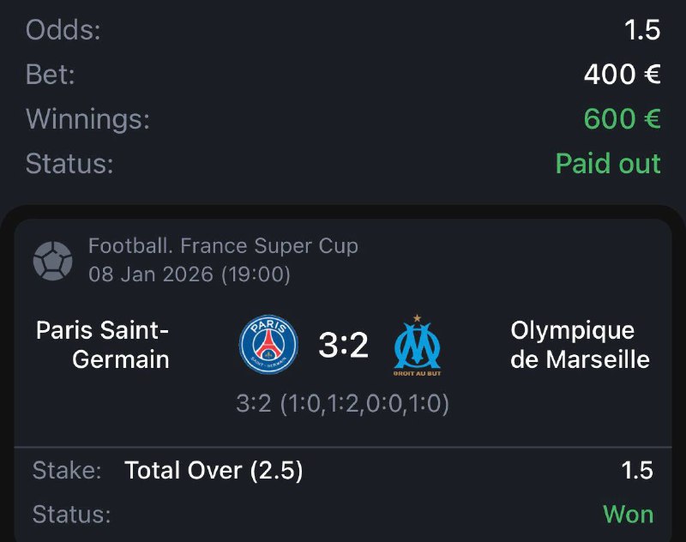Image resolution: width=686 pixels, height=542 pixels.
Task: Click the 400 € bet amount
Action: [622, 75]
